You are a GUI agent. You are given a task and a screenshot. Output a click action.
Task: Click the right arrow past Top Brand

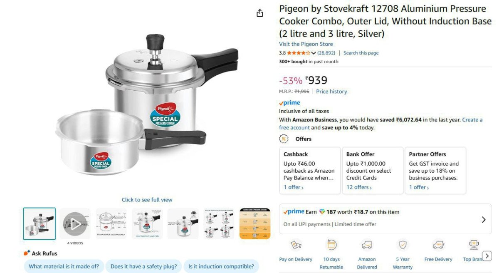click(487, 256)
